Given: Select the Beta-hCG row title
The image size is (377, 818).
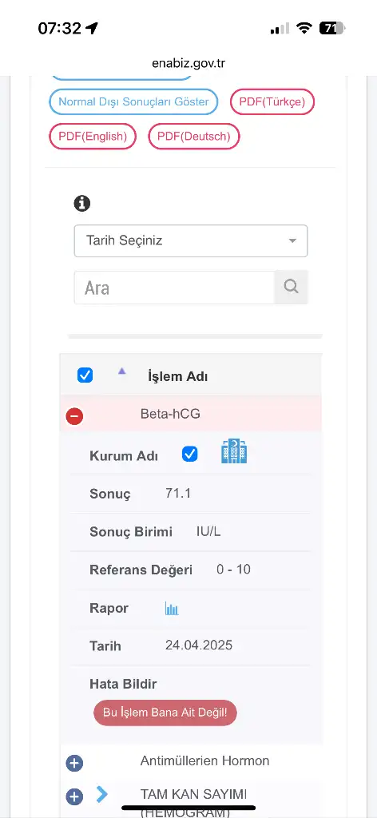Looking at the screenshot, I should (170, 415).
